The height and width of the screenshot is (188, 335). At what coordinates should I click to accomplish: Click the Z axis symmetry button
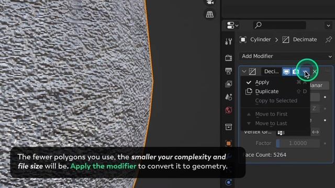[x=315, y=109]
